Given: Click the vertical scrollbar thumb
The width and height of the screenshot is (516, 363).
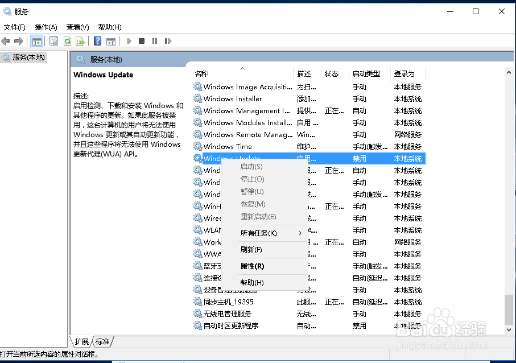Looking at the screenshot, I should tap(509, 310).
